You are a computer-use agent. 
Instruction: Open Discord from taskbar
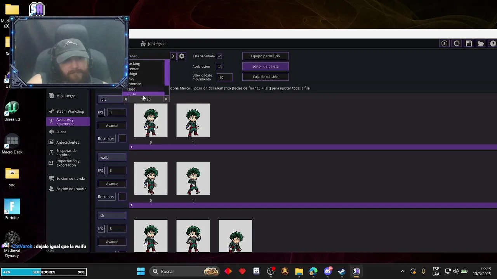click(x=328, y=271)
